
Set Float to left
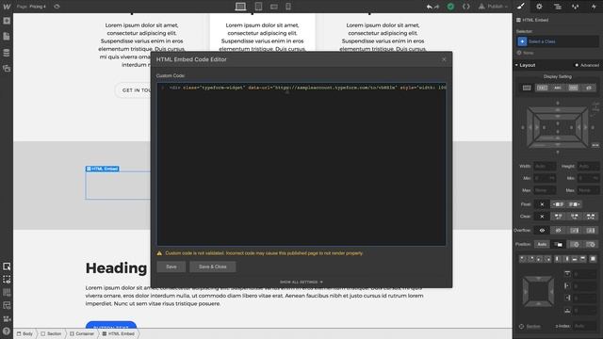(558, 204)
